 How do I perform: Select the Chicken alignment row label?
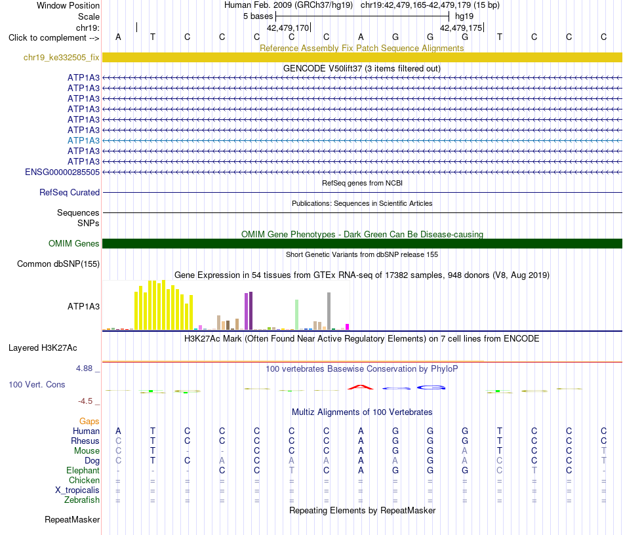click(84, 480)
